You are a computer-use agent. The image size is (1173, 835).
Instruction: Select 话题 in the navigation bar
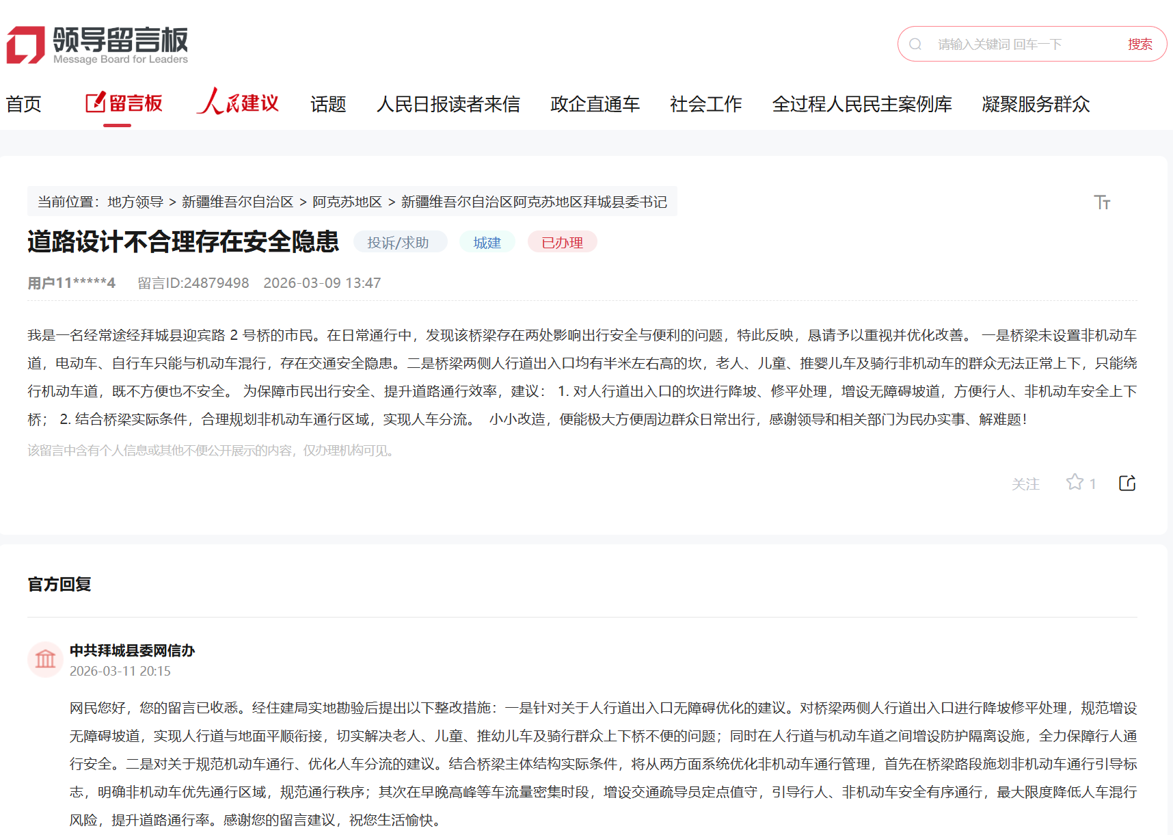click(328, 104)
